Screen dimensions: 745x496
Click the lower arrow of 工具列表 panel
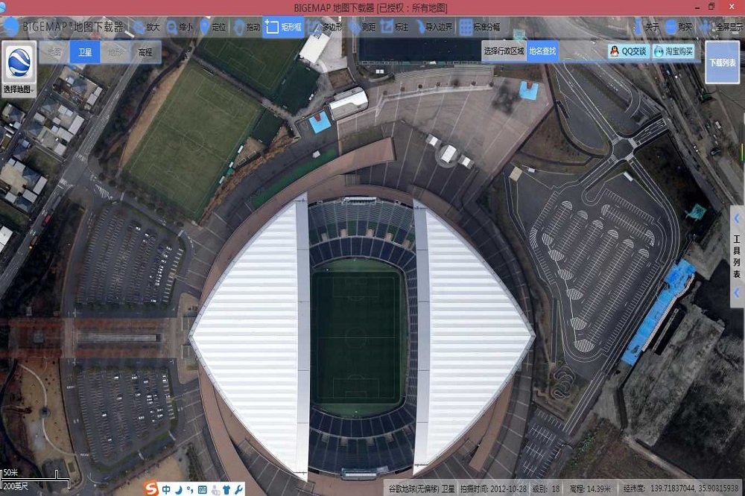[x=737, y=293]
